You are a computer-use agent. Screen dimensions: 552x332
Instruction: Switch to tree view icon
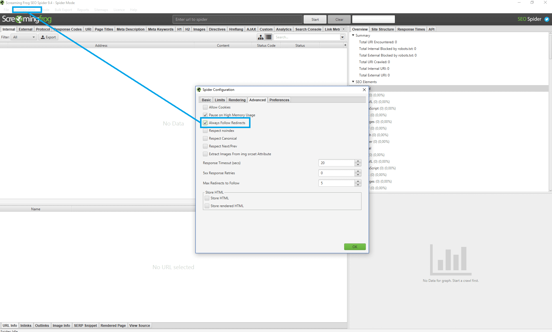[x=261, y=37]
